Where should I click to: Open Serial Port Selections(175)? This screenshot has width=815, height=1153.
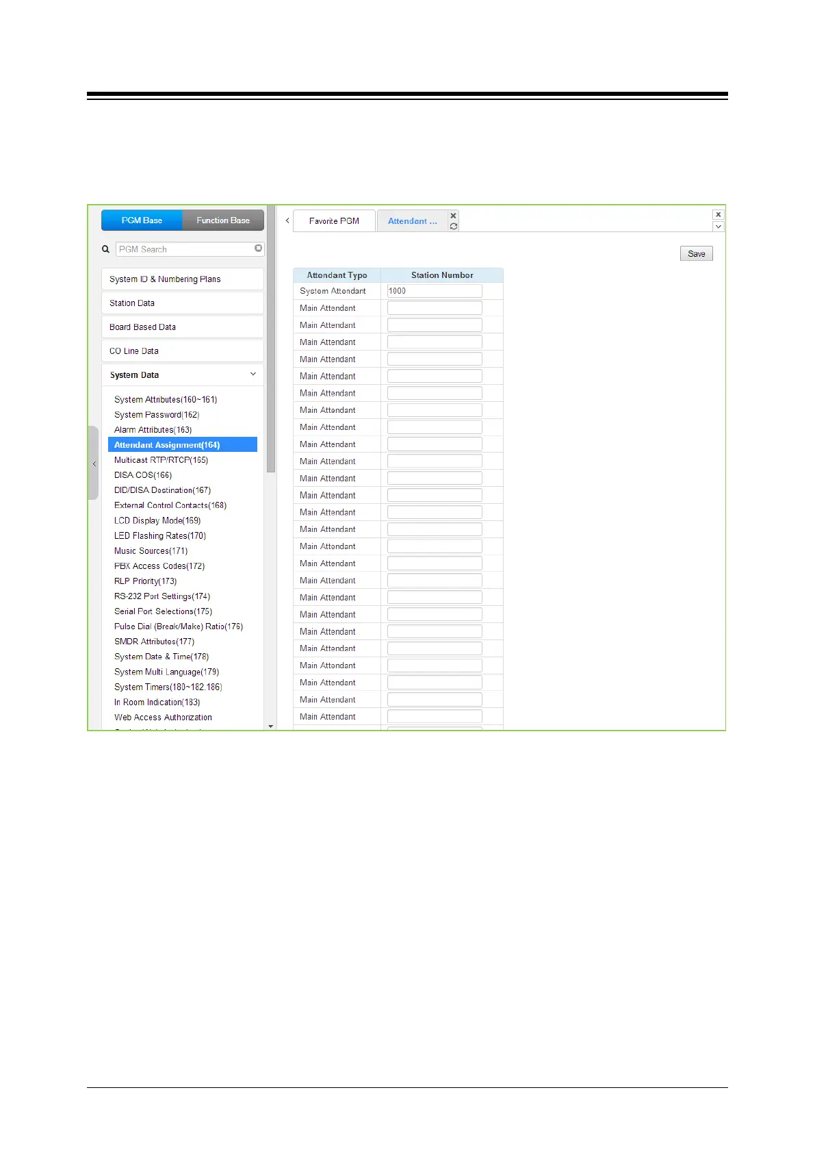(x=163, y=611)
